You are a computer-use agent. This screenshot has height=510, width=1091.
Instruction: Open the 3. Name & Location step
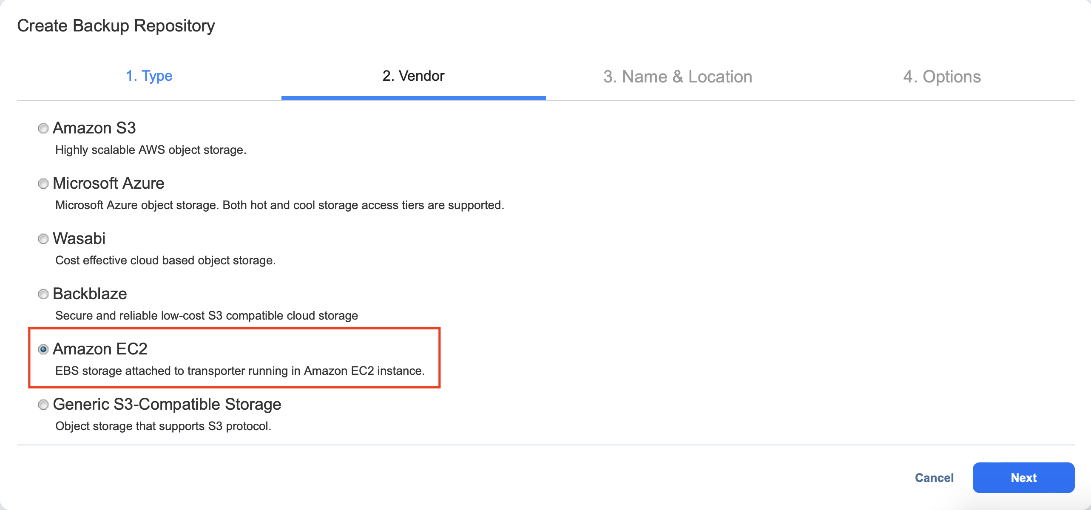(x=678, y=77)
